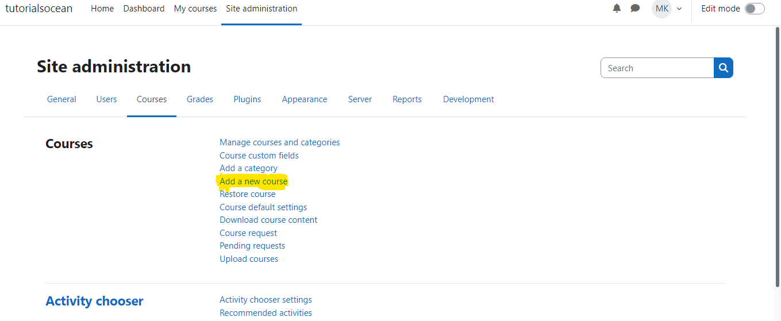Click the Add a new course link
The image size is (781, 321).
tap(253, 181)
